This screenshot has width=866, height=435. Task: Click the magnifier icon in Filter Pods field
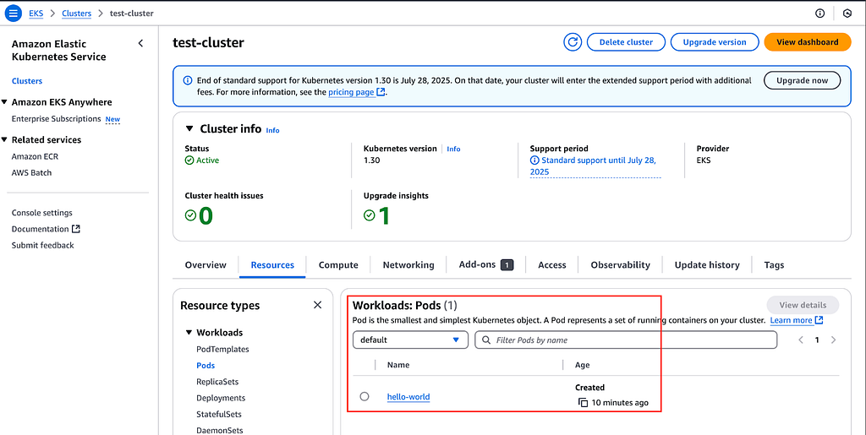(486, 340)
